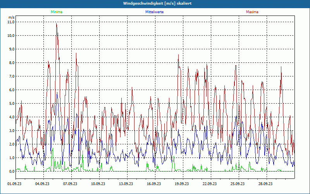This screenshot has width=310, height=194.
Task: Click the 19.09.23 date label
Action: point(182,184)
